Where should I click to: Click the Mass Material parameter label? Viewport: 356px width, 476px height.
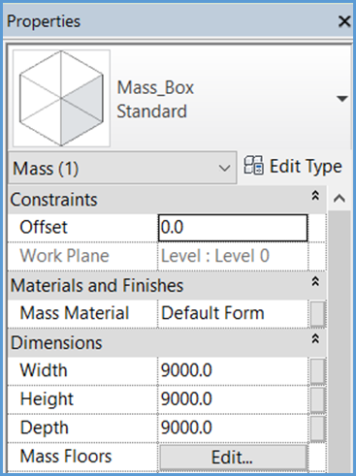tap(75, 313)
